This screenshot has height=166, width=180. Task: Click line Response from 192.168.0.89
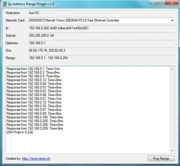tap(34, 113)
